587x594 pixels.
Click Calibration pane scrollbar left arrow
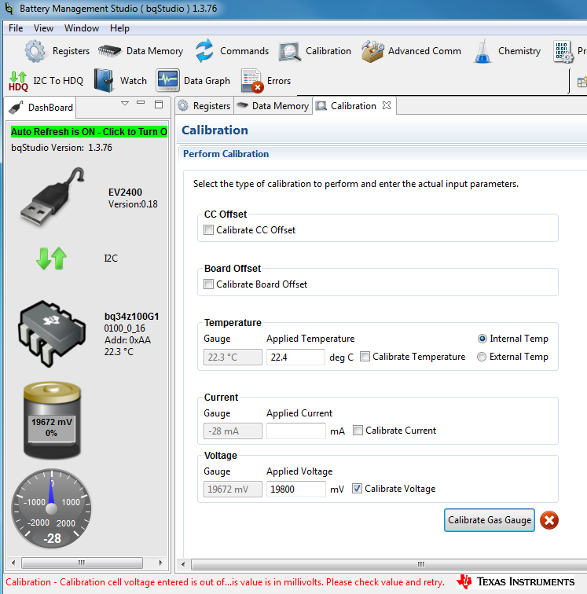(183, 564)
